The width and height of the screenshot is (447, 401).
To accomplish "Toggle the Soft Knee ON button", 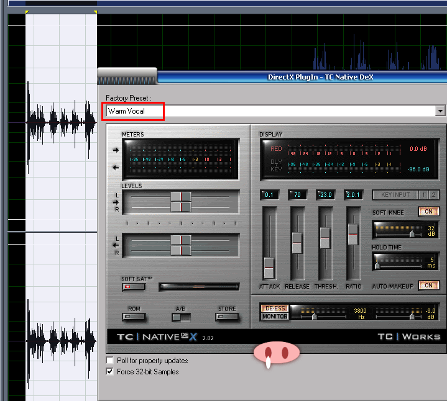I will [x=428, y=212].
